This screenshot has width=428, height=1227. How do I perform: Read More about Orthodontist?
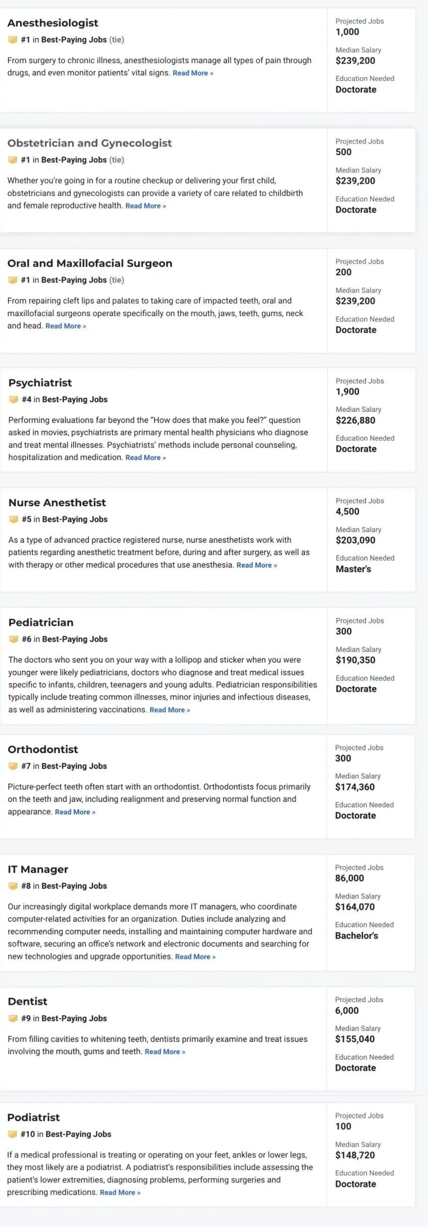click(x=75, y=812)
